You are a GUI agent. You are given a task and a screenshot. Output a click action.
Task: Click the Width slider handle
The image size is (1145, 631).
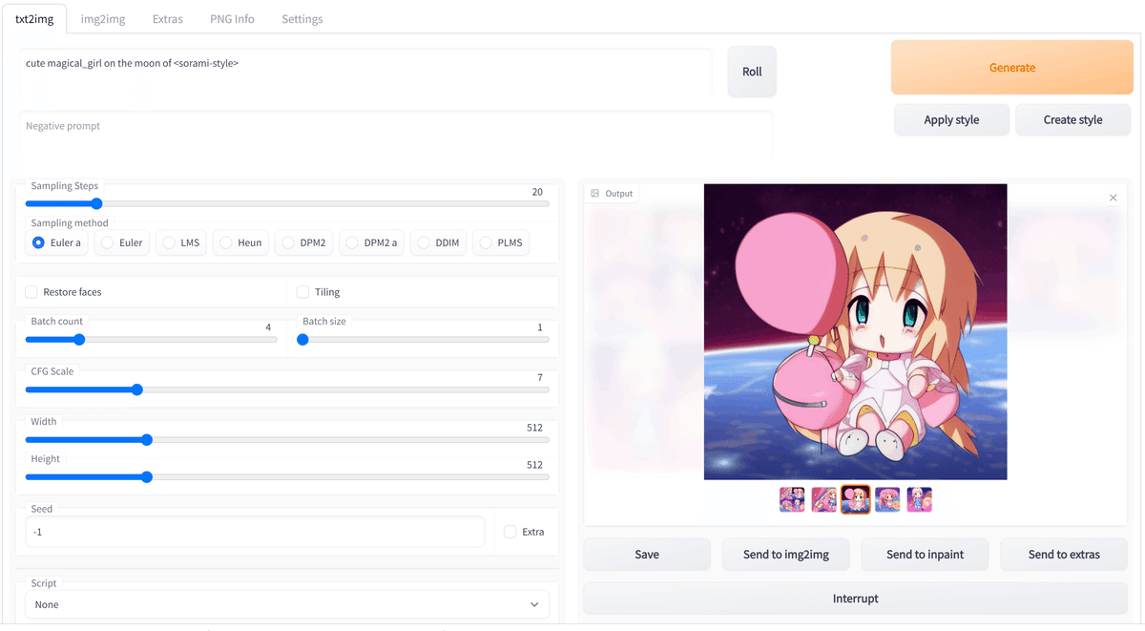pyautogui.click(x=146, y=439)
